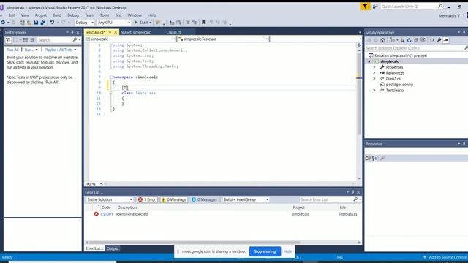Open the Project menu
468x263 pixels.
pyautogui.click(x=41, y=15)
